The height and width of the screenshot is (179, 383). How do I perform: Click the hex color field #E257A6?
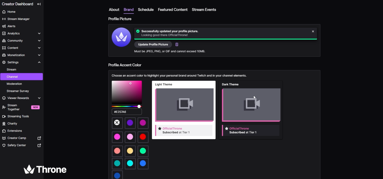click(x=127, y=112)
